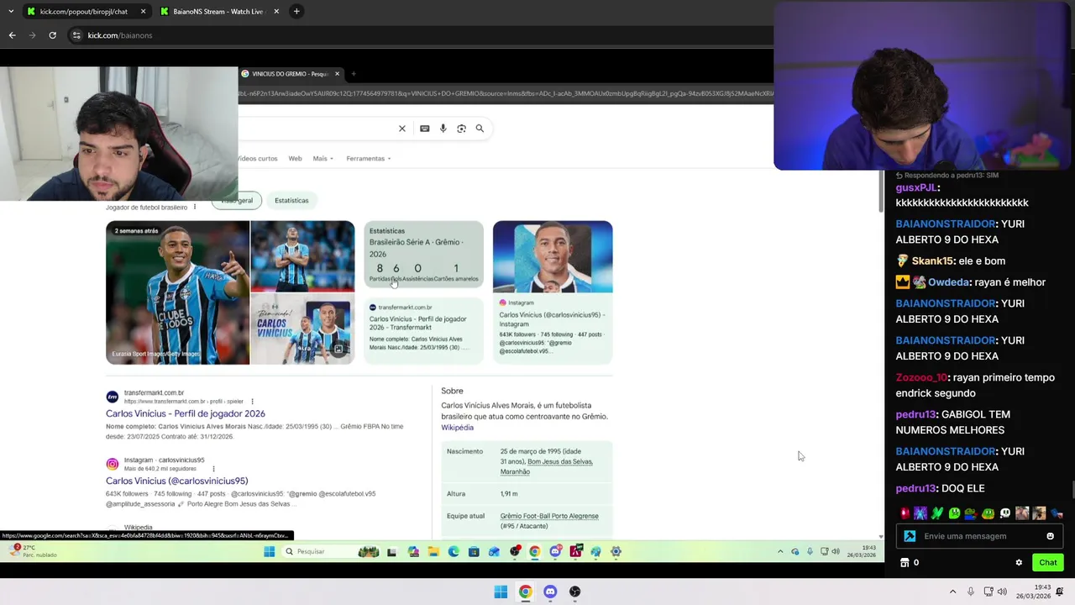Show hidden icons chevron in outer tray

pos(952,592)
